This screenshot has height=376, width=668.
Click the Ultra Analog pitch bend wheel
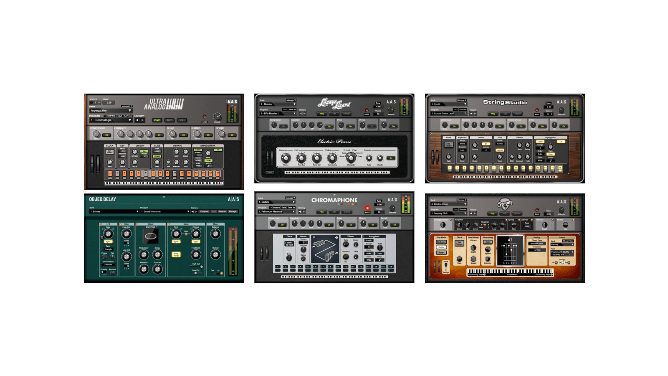(x=92, y=164)
